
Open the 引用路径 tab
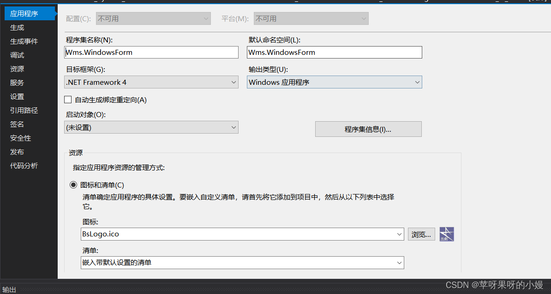click(24, 111)
